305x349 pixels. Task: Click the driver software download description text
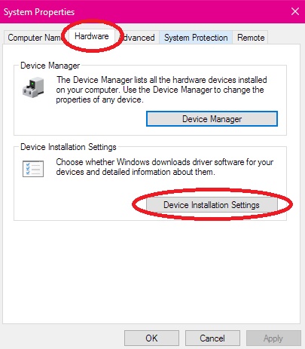[164, 167]
